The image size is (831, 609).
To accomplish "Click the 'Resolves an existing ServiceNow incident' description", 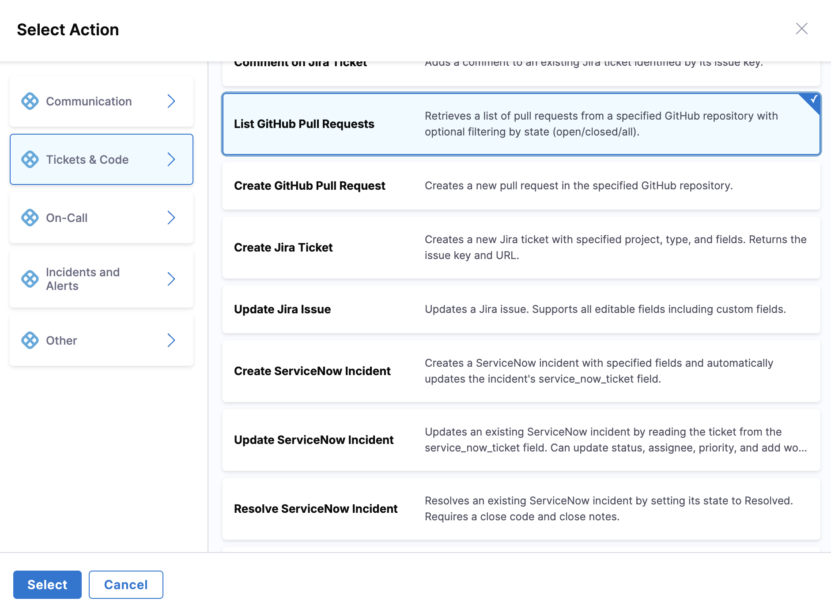I will (x=609, y=509).
